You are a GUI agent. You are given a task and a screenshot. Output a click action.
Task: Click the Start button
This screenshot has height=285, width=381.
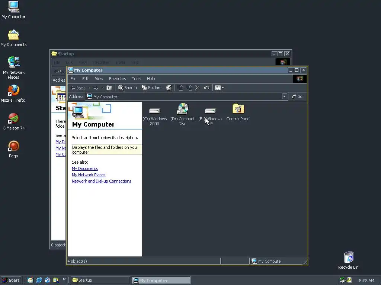click(x=11, y=280)
